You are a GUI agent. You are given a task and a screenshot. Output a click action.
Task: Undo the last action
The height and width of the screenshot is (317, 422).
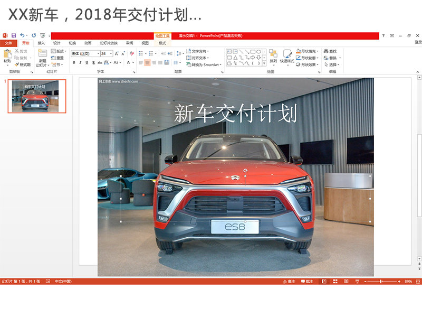(x=23, y=35)
